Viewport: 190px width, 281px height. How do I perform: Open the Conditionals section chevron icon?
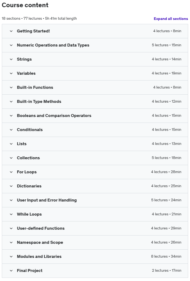(11, 130)
